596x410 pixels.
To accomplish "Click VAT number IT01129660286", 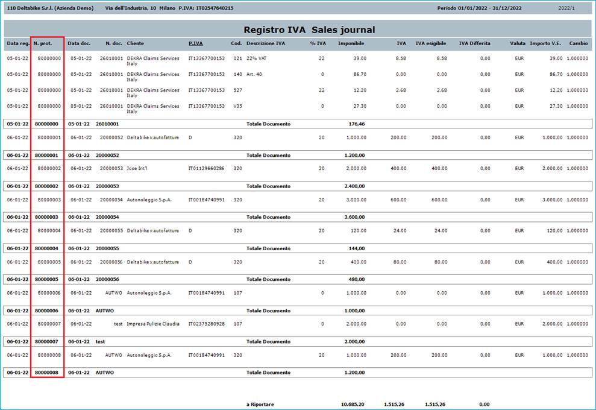I will coord(206,169).
